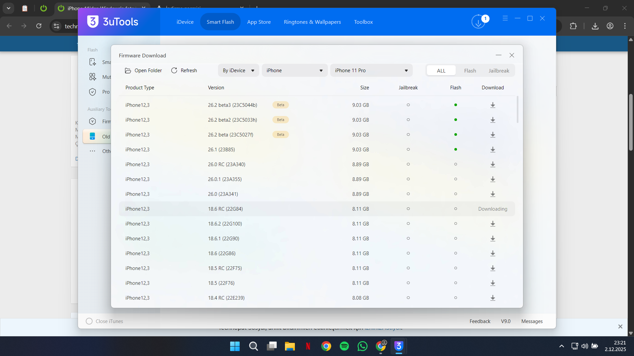Download the 26.1 (23B85) firmware
The image size is (634, 356).
click(x=493, y=150)
